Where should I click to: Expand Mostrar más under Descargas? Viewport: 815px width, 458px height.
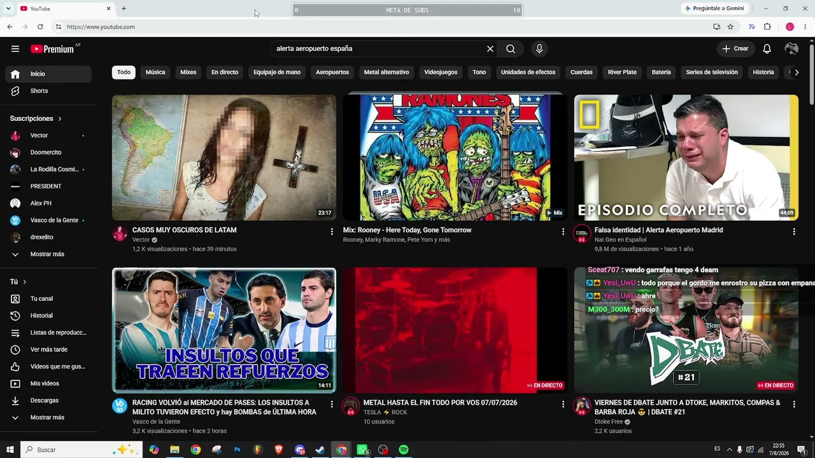pyautogui.click(x=48, y=417)
